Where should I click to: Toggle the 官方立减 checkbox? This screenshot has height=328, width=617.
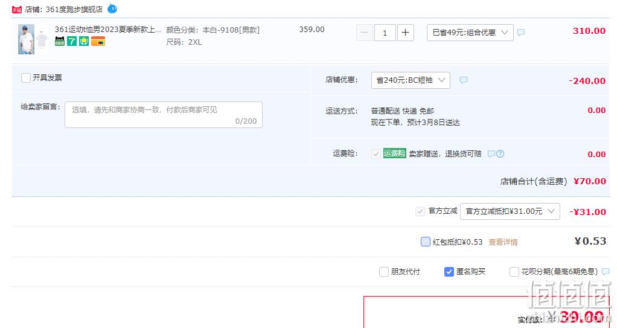(x=420, y=211)
